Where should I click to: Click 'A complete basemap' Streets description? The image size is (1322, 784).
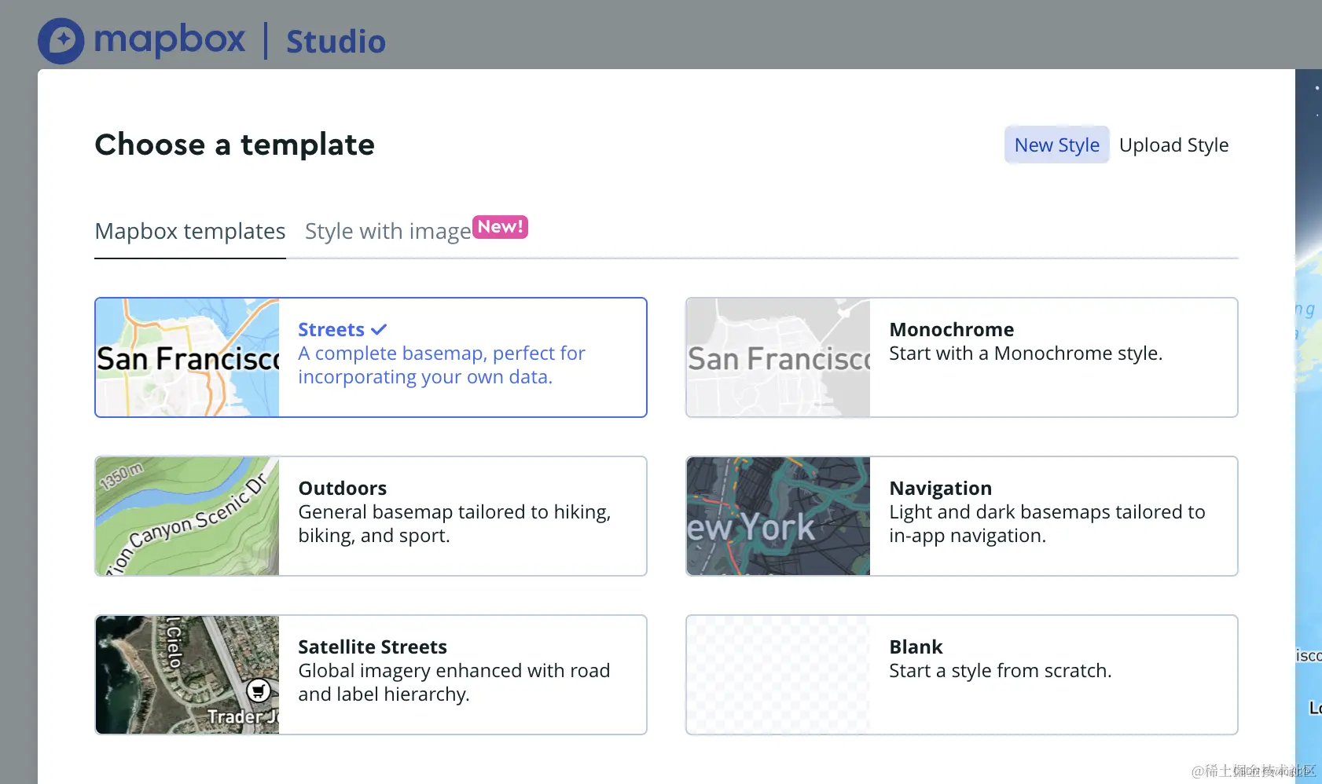pos(442,365)
